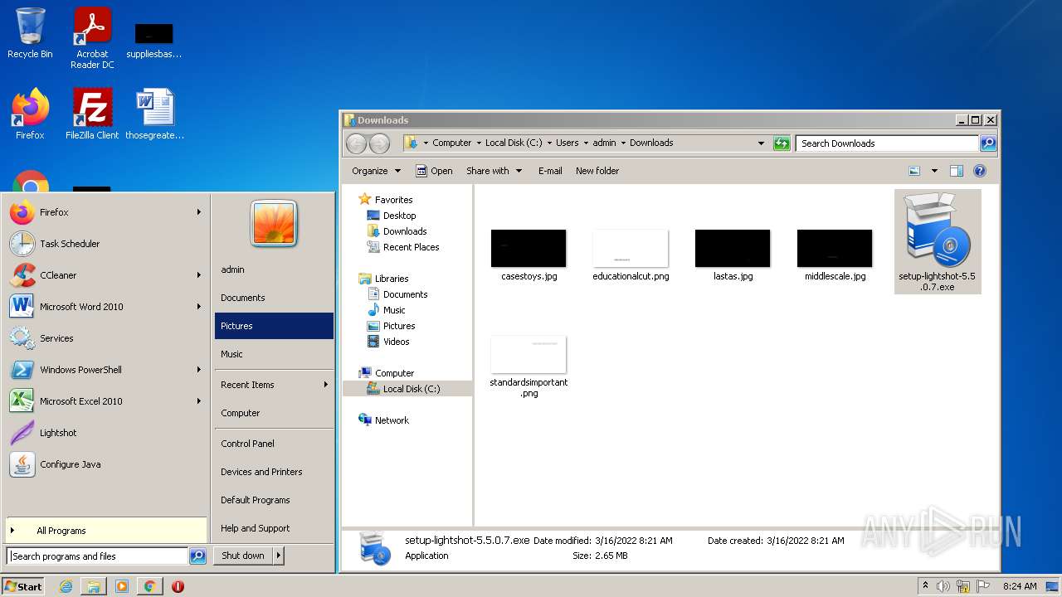The image size is (1062, 597).
Task: Click the Shut down button
Action: 243,556
